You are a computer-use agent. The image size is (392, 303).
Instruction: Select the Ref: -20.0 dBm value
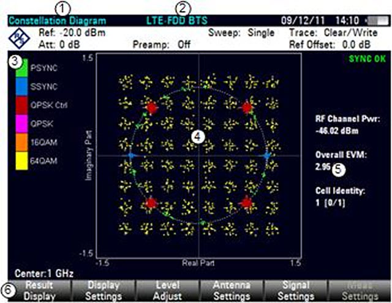(72, 32)
